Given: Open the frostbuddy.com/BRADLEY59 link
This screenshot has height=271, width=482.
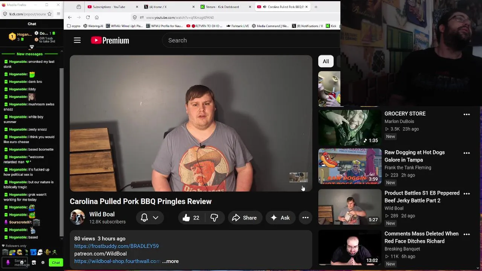Looking at the screenshot, I should pyautogui.click(x=116, y=246).
